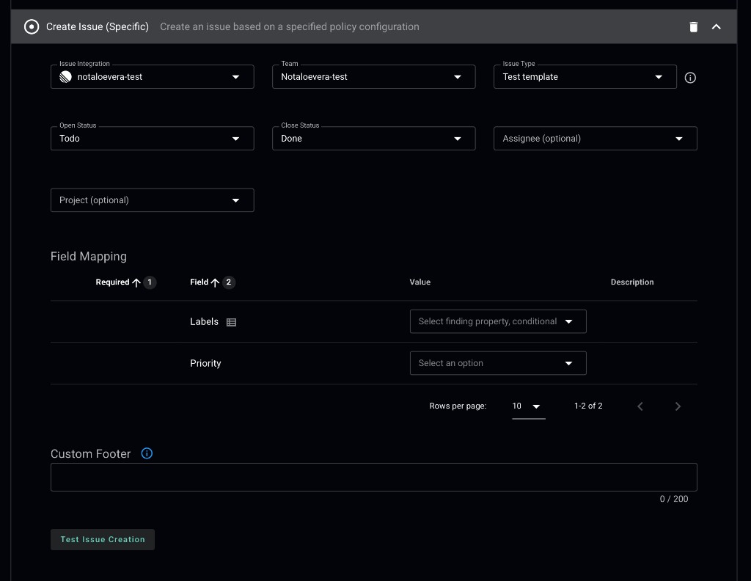This screenshot has width=751, height=581.
Task: Click the 0 / 200 character counter
Action: (673, 499)
